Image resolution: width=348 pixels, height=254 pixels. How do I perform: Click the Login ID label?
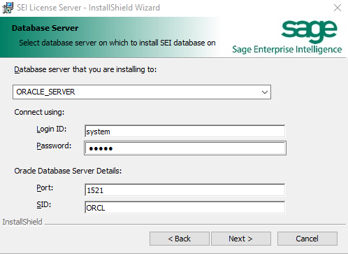(52, 129)
